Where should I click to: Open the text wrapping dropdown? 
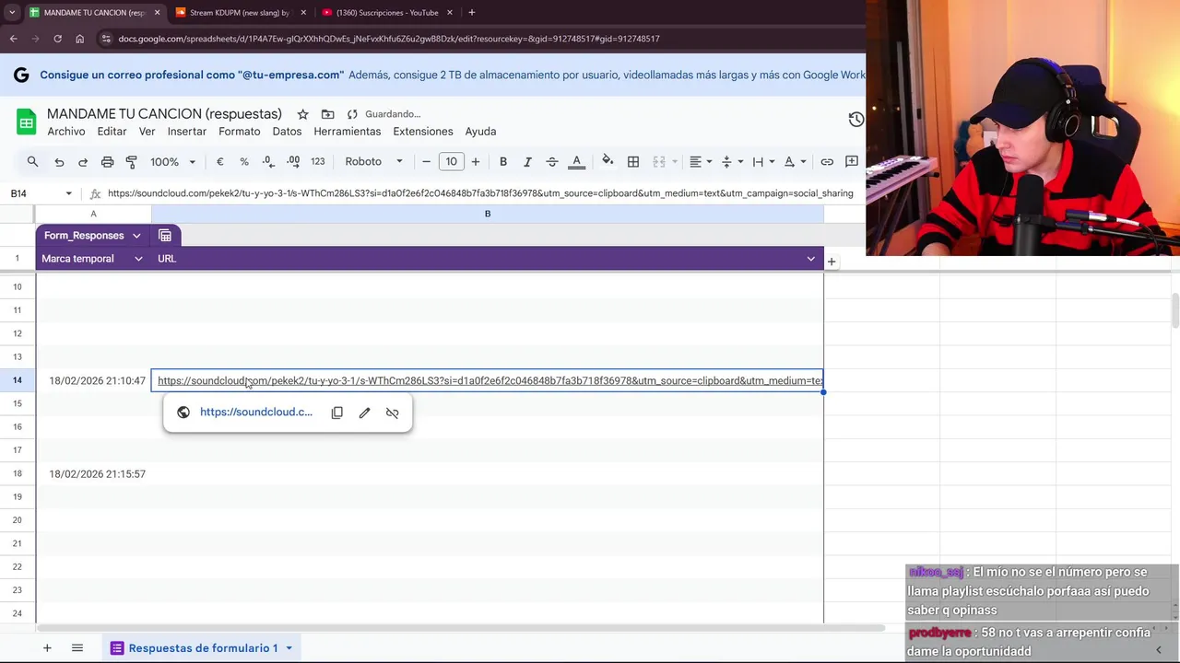pyautogui.click(x=763, y=161)
